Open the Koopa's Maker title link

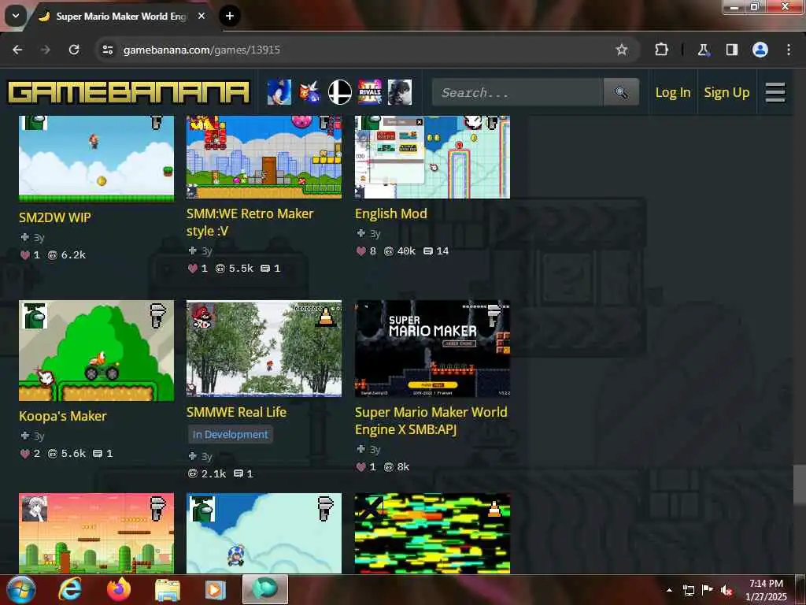[63, 416]
